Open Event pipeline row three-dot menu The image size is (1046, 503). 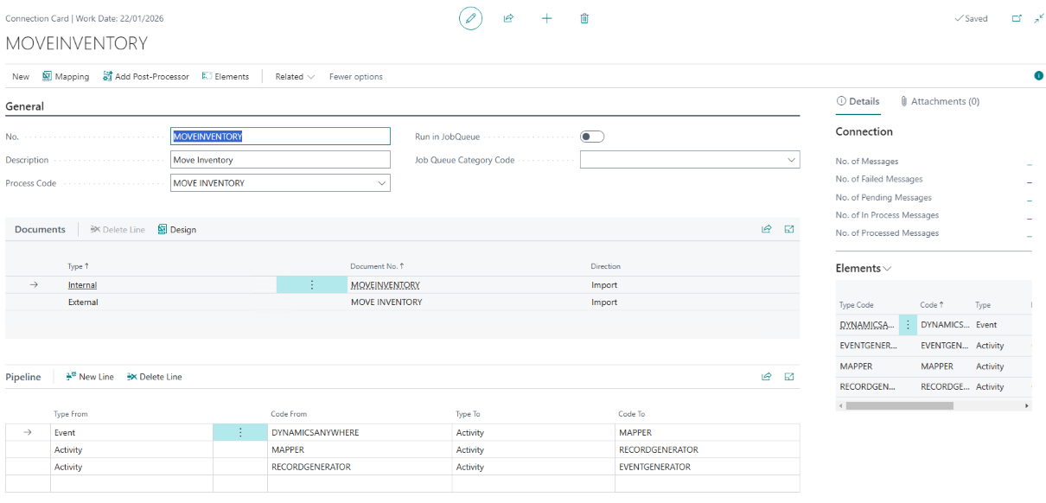(240, 432)
